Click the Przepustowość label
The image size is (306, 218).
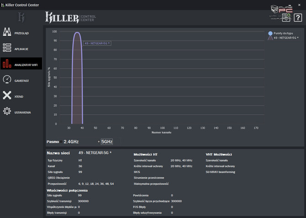[x=57, y=184]
